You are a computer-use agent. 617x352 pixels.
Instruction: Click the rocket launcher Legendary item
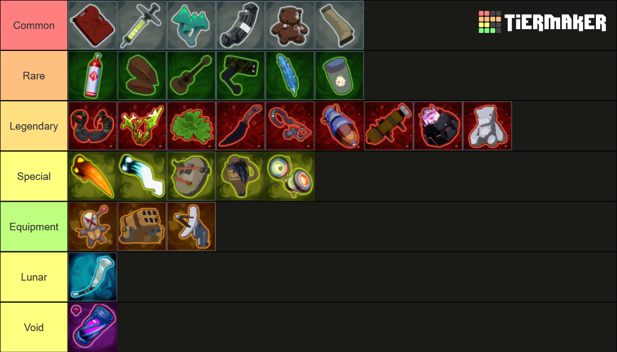(x=389, y=126)
